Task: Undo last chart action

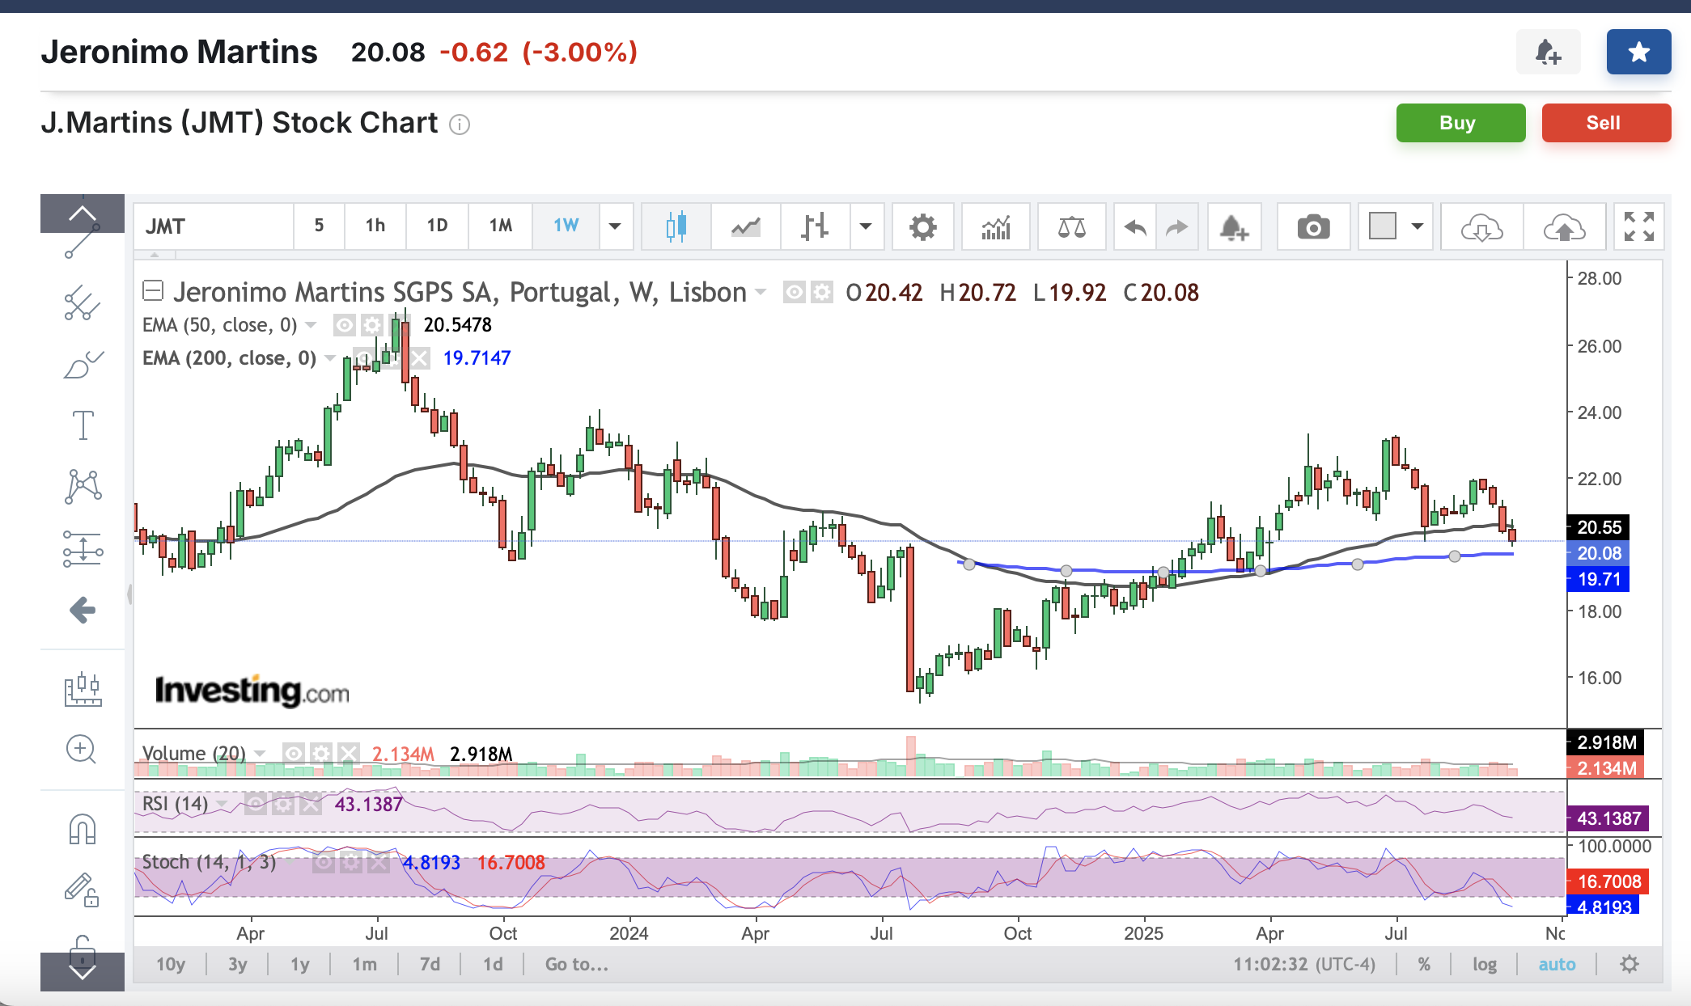Action: click(1135, 227)
